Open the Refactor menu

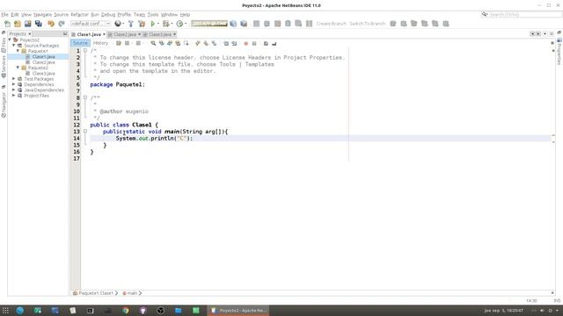pos(79,15)
